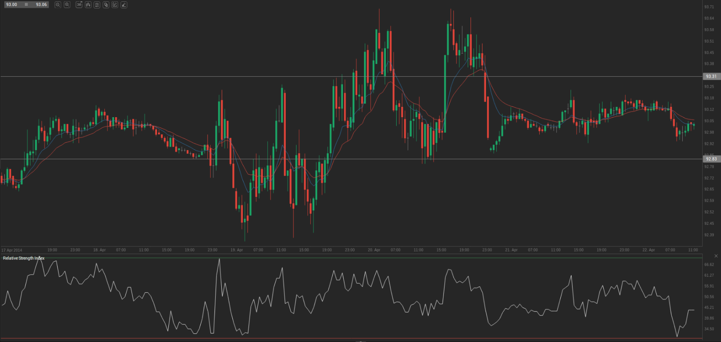Click the 66.62 value on RSI scale
This screenshot has height=342, width=721.
709,265
